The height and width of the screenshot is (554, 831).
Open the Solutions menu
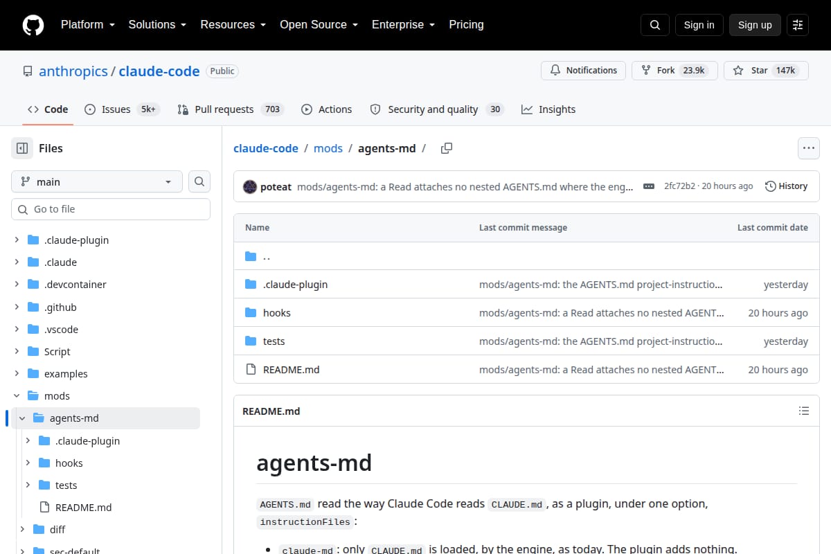[157, 25]
